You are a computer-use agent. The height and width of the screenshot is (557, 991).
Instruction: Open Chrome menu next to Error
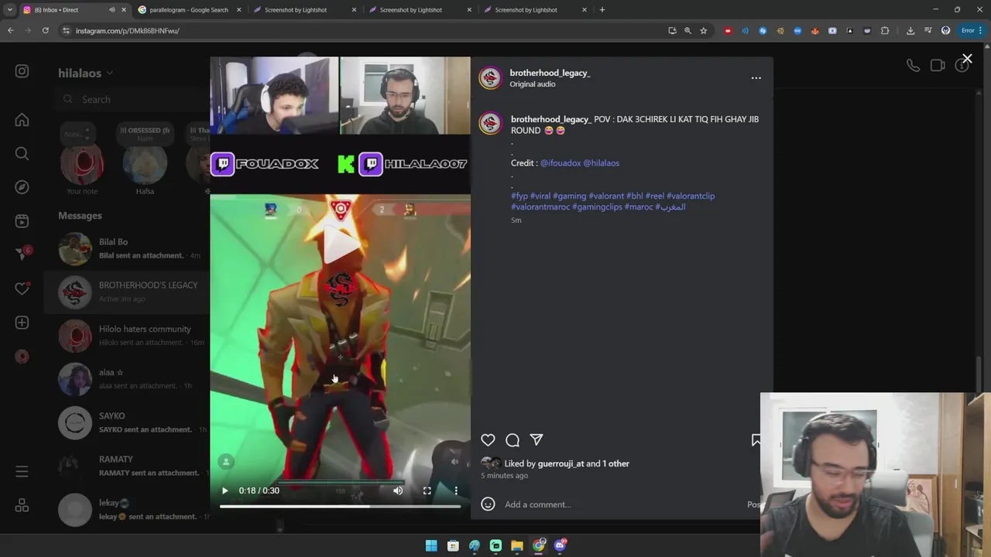[x=980, y=30]
